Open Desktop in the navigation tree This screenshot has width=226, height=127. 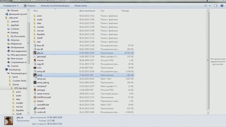pyautogui.click(x=14, y=32)
